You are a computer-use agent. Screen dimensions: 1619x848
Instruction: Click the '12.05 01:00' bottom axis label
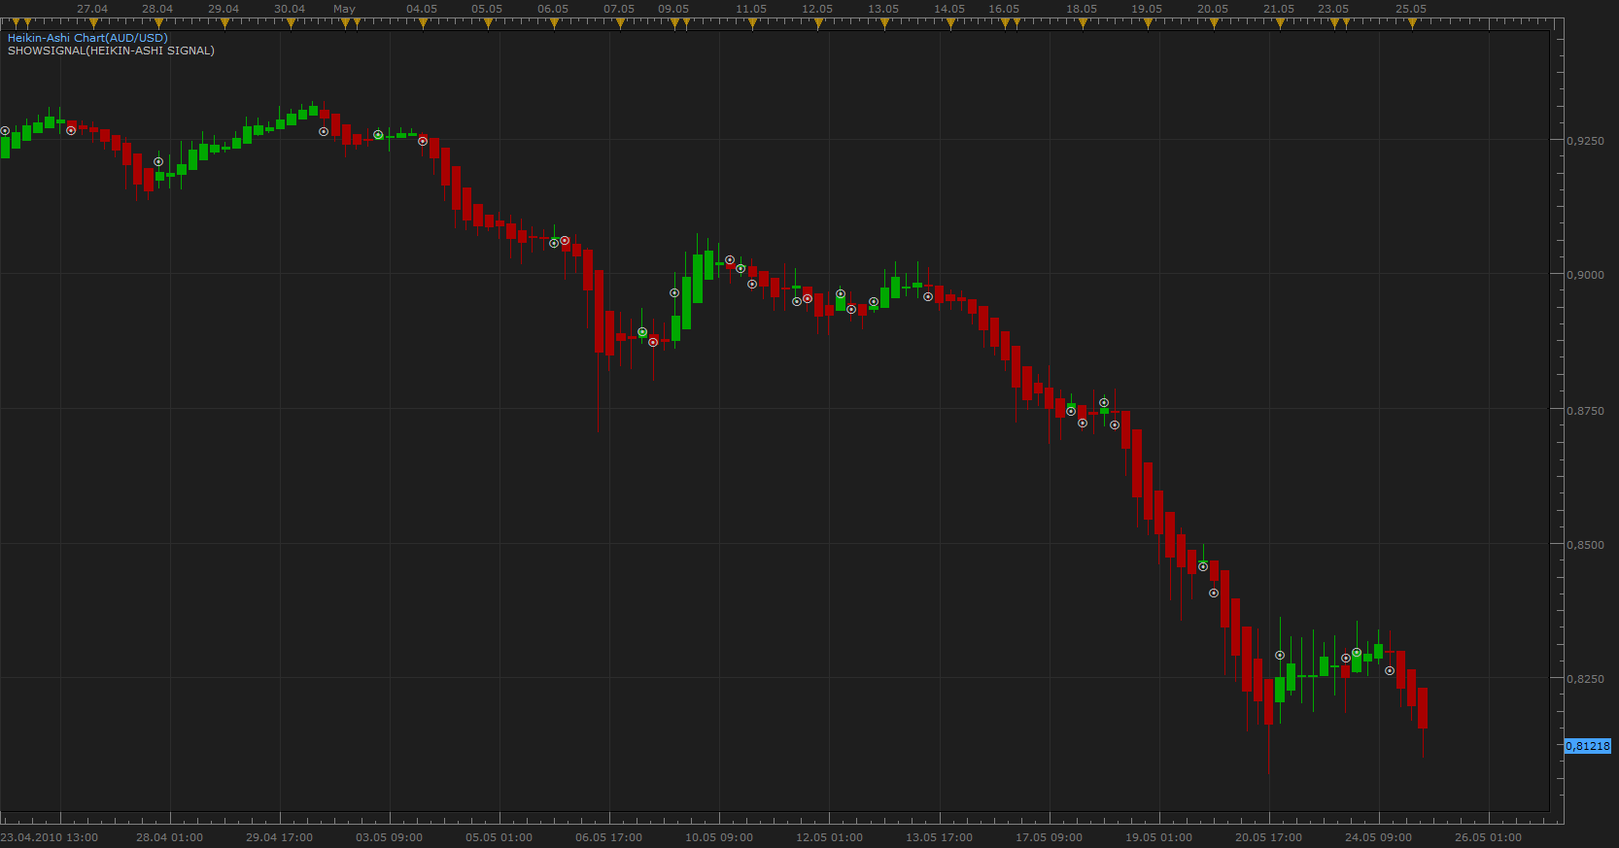[x=830, y=837]
